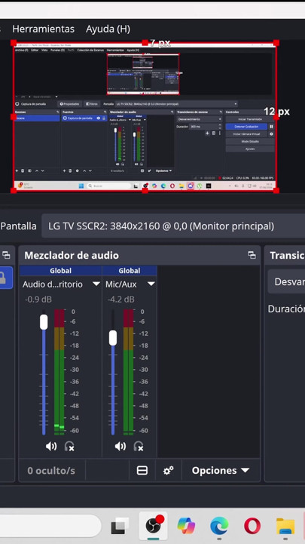Mute the Mic/Aux speaker icon
Viewport: 305px width, 544px height.
120,447
